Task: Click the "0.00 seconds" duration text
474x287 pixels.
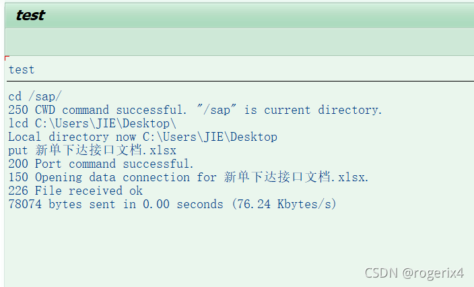Action: [182, 204]
